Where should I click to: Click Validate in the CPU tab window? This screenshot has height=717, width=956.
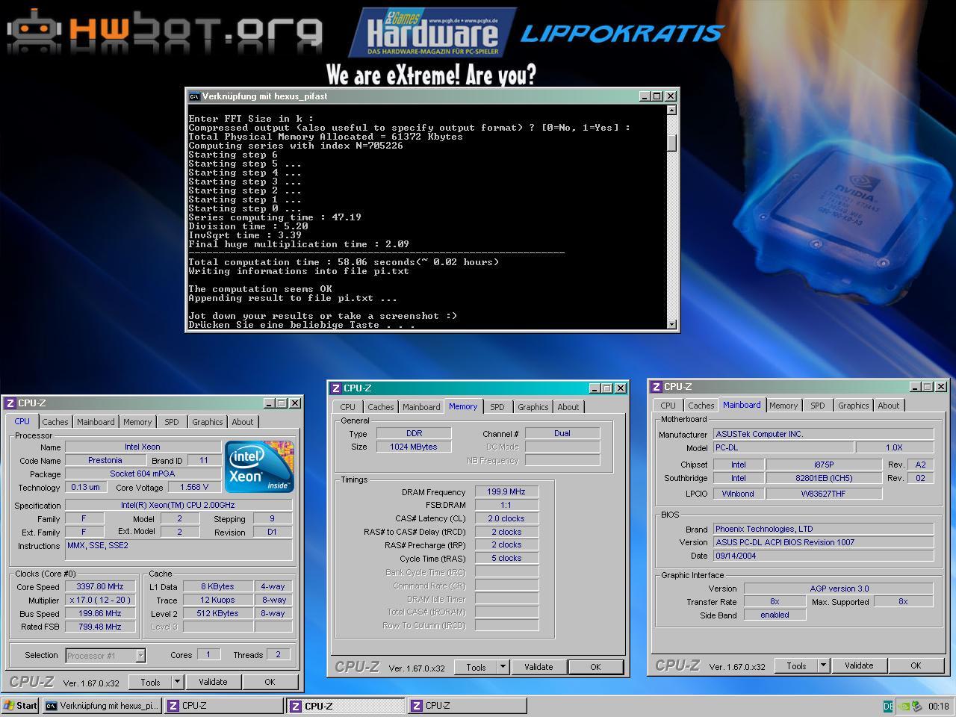click(x=213, y=682)
